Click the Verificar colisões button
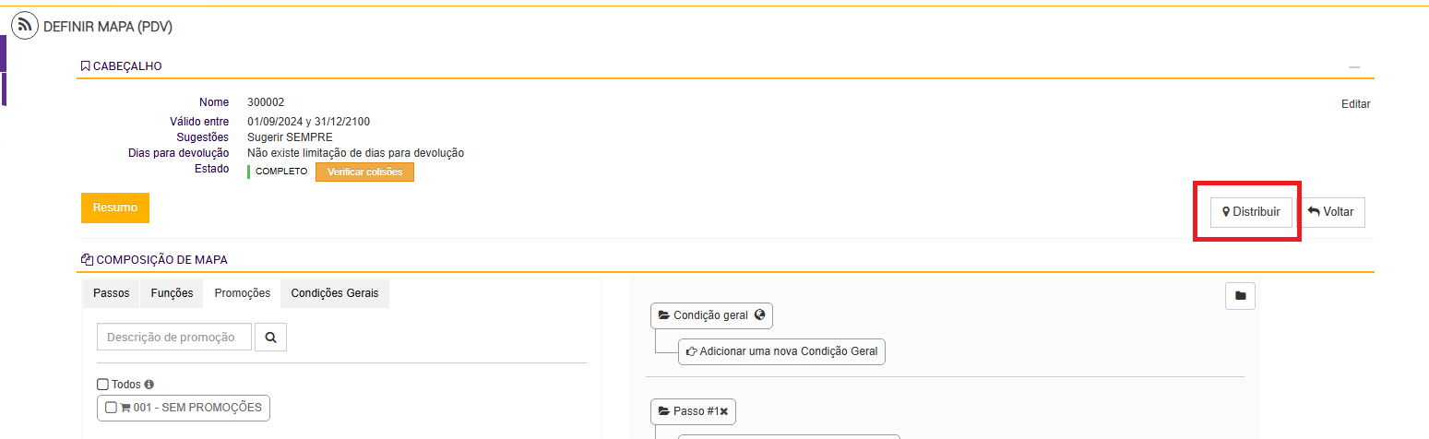Image resolution: width=1429 pixels, height=439 pixels. pyautogui.click(x=364, y=172)
